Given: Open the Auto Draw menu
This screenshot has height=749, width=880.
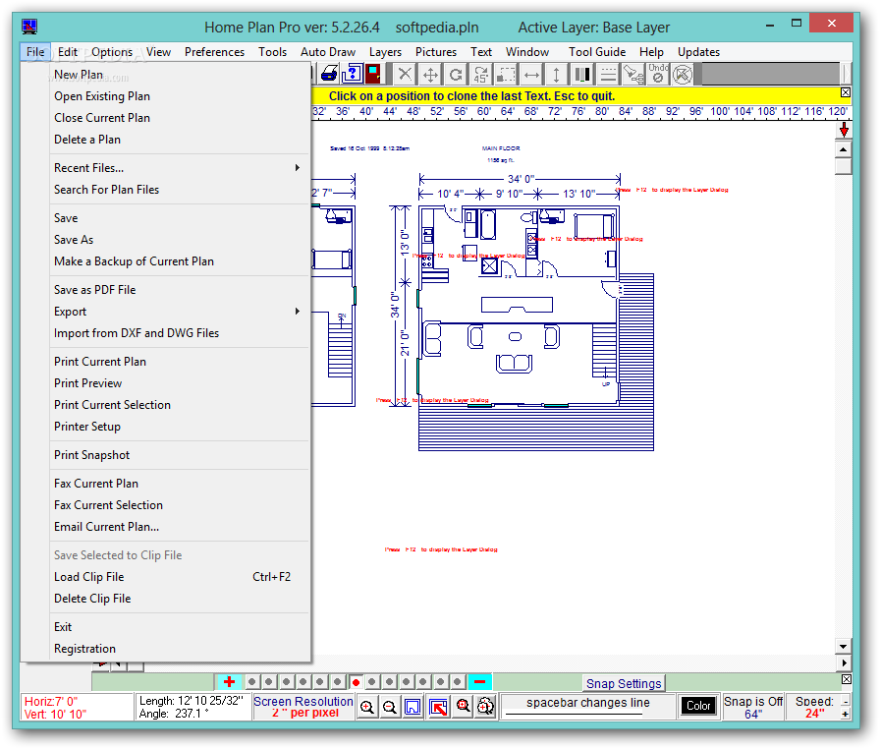Looking at the screenshot, I should (328, 52).
